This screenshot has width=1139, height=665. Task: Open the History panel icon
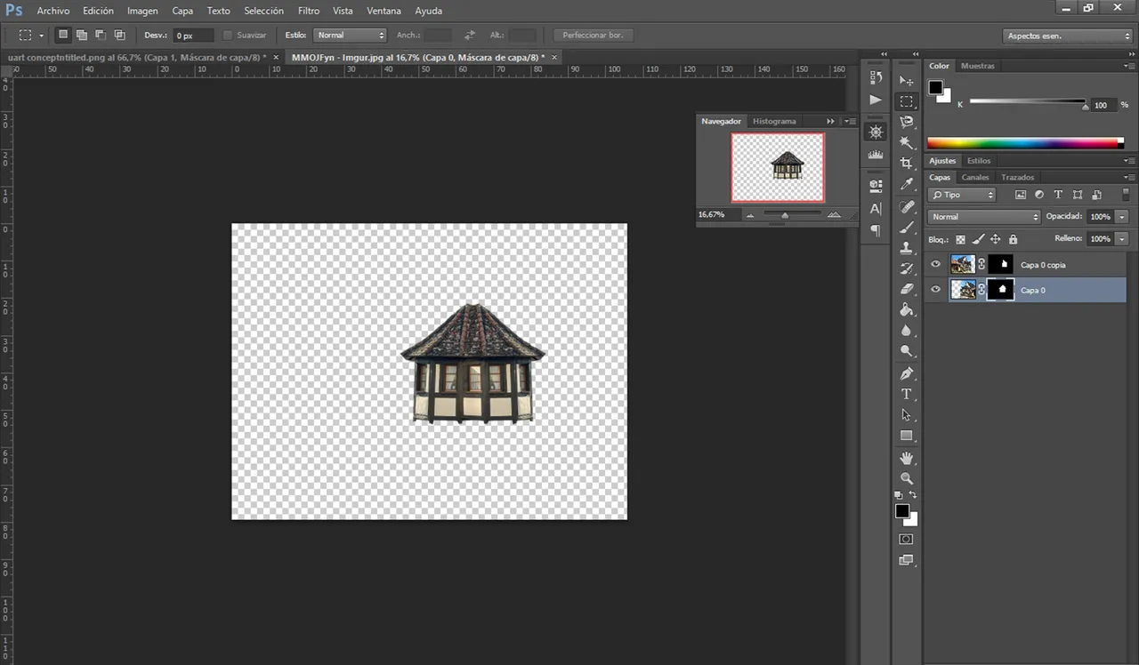[876, 78]
